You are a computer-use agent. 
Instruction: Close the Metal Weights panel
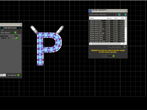[126, 11]
